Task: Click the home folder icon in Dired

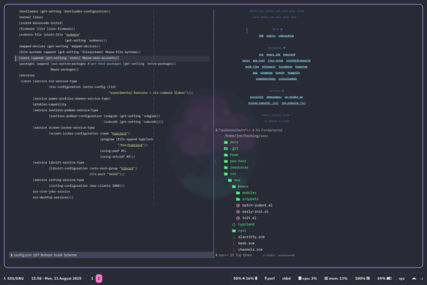Action: click(226, 155)
